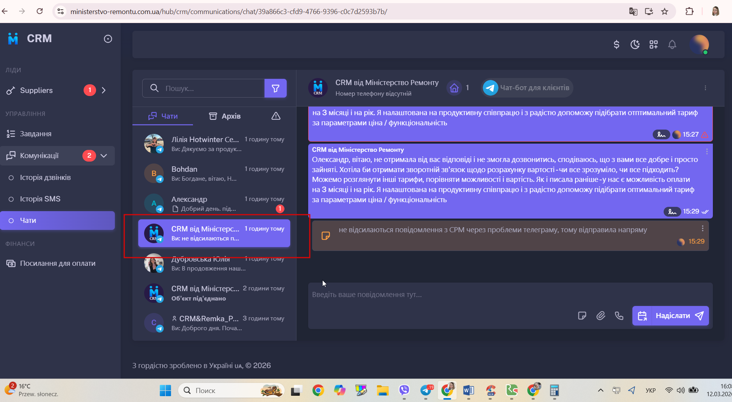Open Windows Start menu
Screen dimensions: 732x402
(165, 390)
